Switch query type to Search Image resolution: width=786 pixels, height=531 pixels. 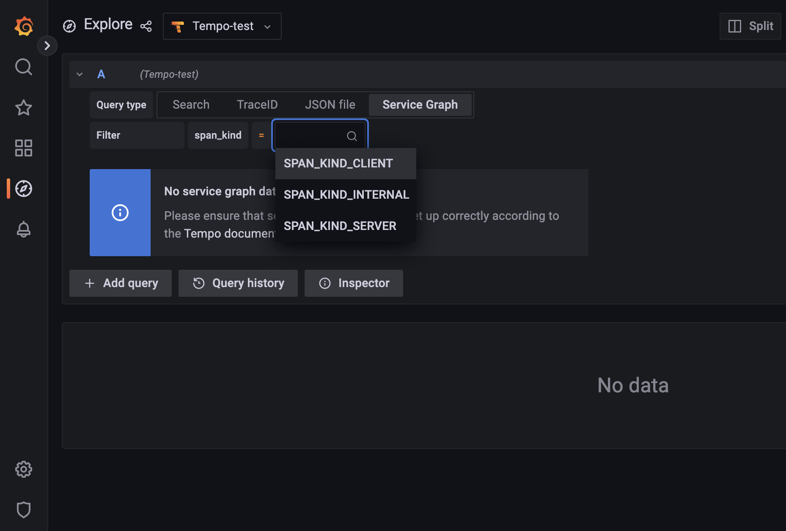[x=191, y=104]
